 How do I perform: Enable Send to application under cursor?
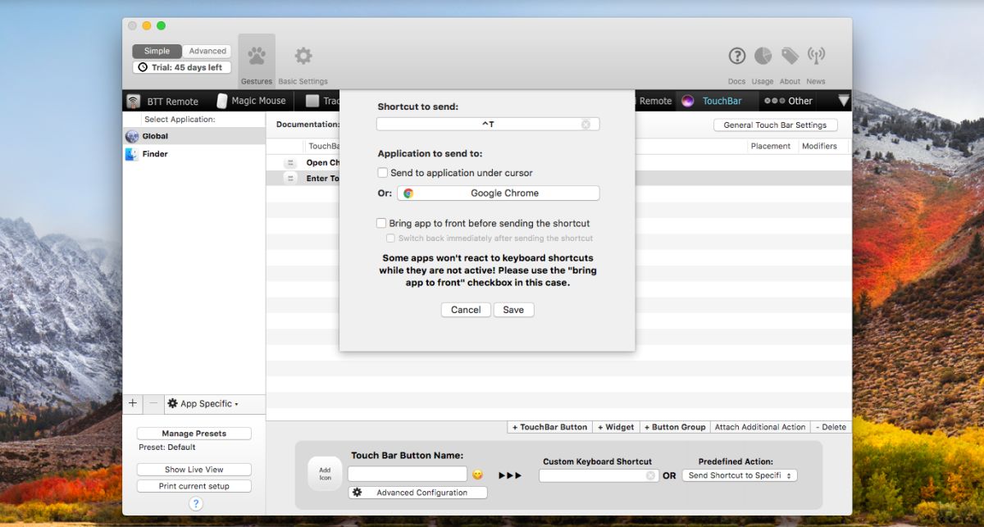(382, 173)
